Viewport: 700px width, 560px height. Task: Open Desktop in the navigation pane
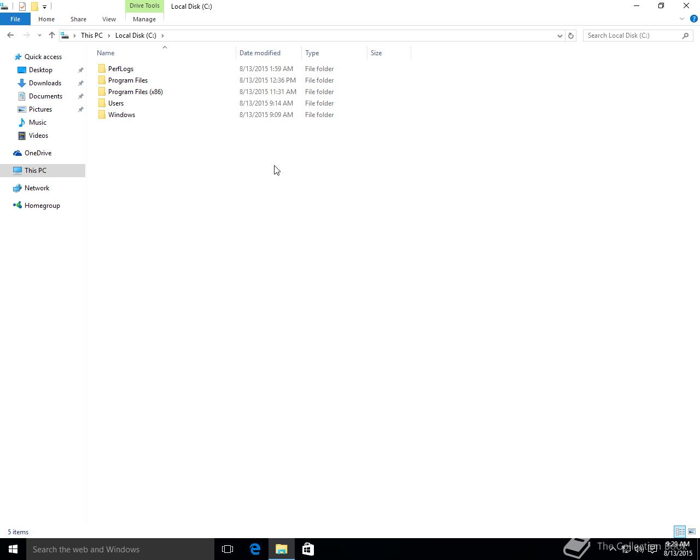[40, 70]
